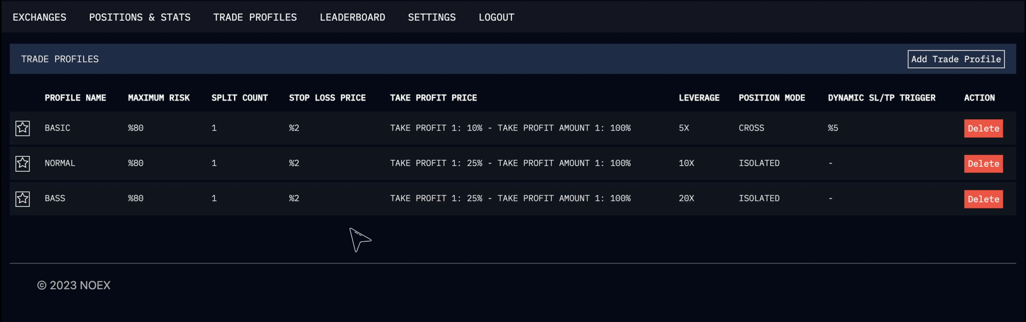
Task: Delete the NORMAL trade profile
Action: [x=983, y=163]
